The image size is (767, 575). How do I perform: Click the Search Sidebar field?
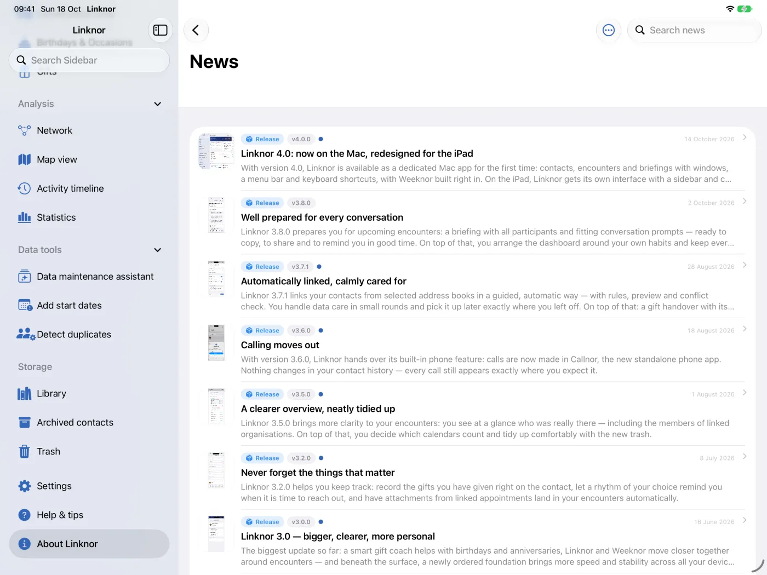click(x=89, y=60)
